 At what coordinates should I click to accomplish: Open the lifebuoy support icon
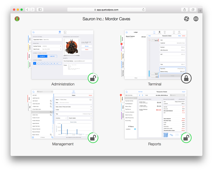186,19
